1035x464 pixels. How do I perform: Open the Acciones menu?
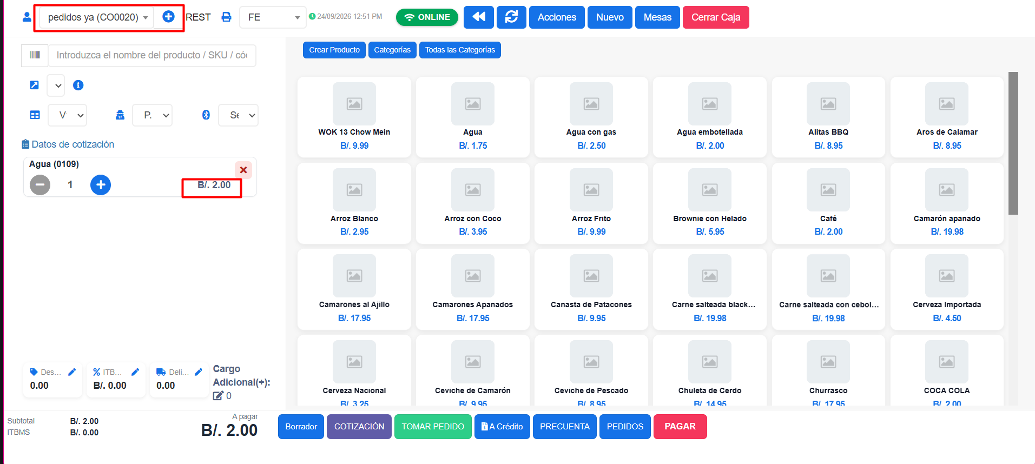click(557, 17)
